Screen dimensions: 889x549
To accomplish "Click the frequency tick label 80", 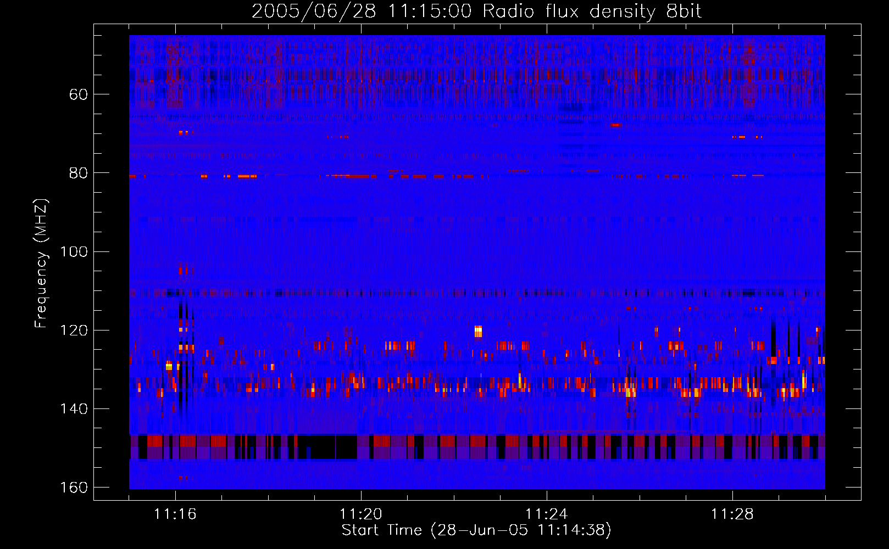I will pyautogui.click(x=79, y=173).
